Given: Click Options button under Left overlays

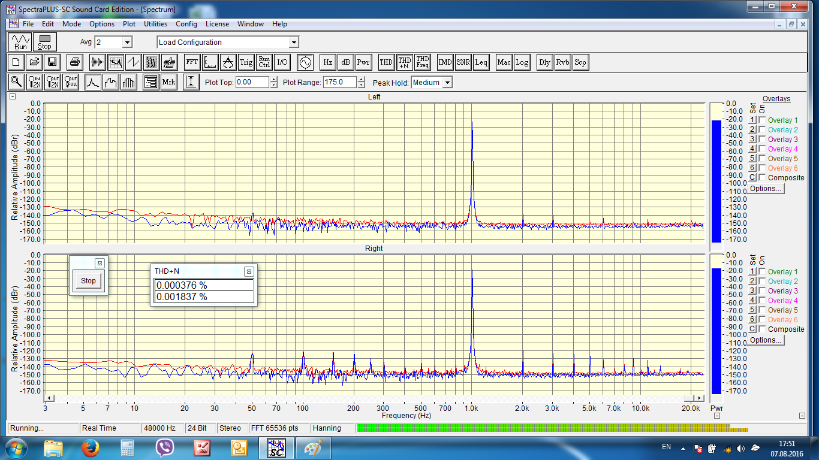Looking at the screenshot, I should pos(766,189).
